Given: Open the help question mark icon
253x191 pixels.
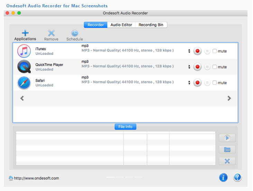Looking at the screenshot, I should [237, 178].
